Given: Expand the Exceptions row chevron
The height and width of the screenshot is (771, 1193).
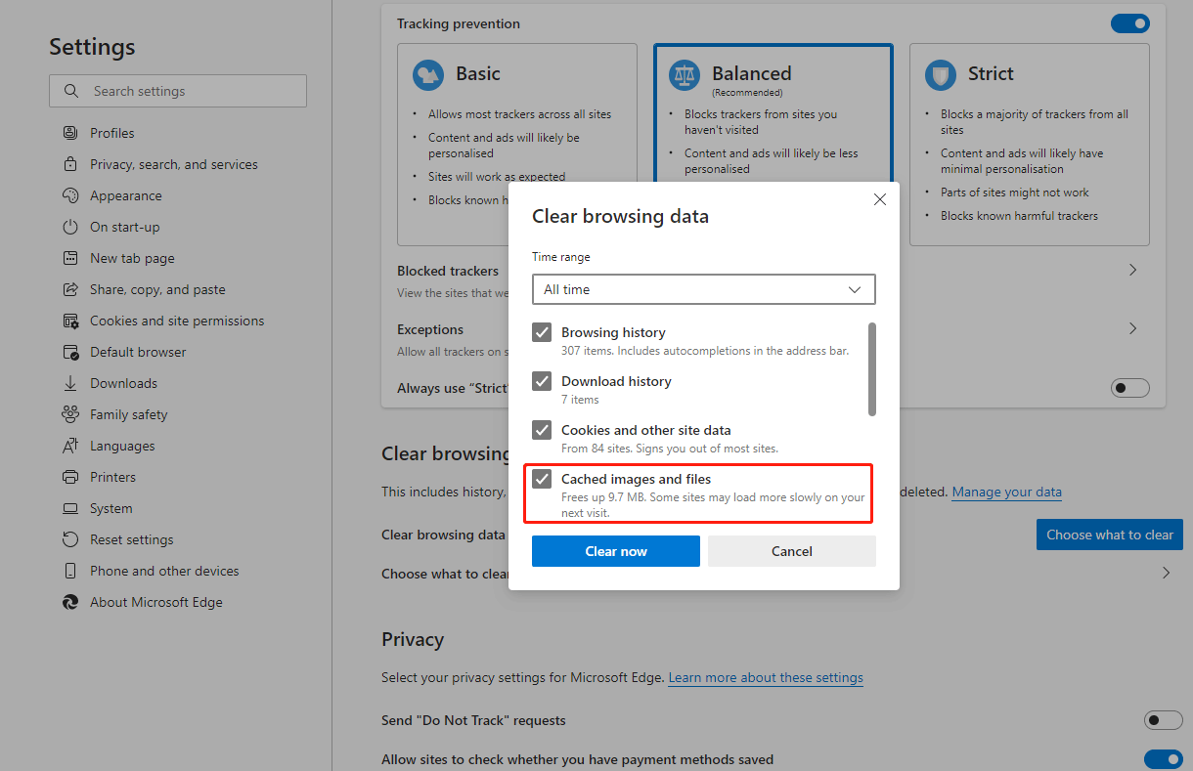Looking at the screenshot, I should 1133,328.
